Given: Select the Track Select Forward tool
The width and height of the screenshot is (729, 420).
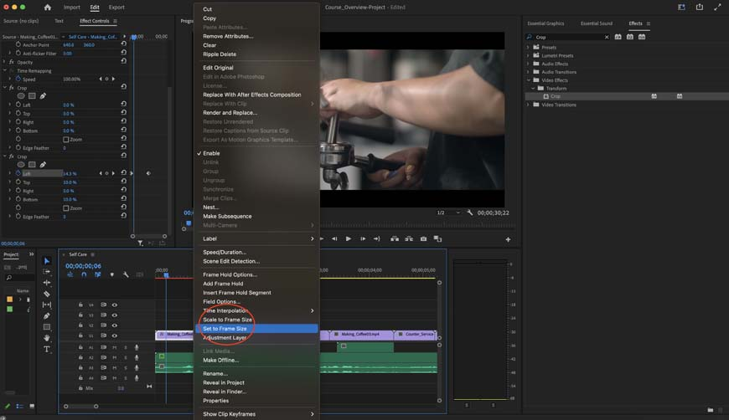Looking at the screenshot, I should (46, 271).
